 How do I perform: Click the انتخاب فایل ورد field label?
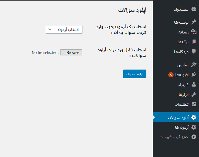pyautogui.click(x=121, y=53)
